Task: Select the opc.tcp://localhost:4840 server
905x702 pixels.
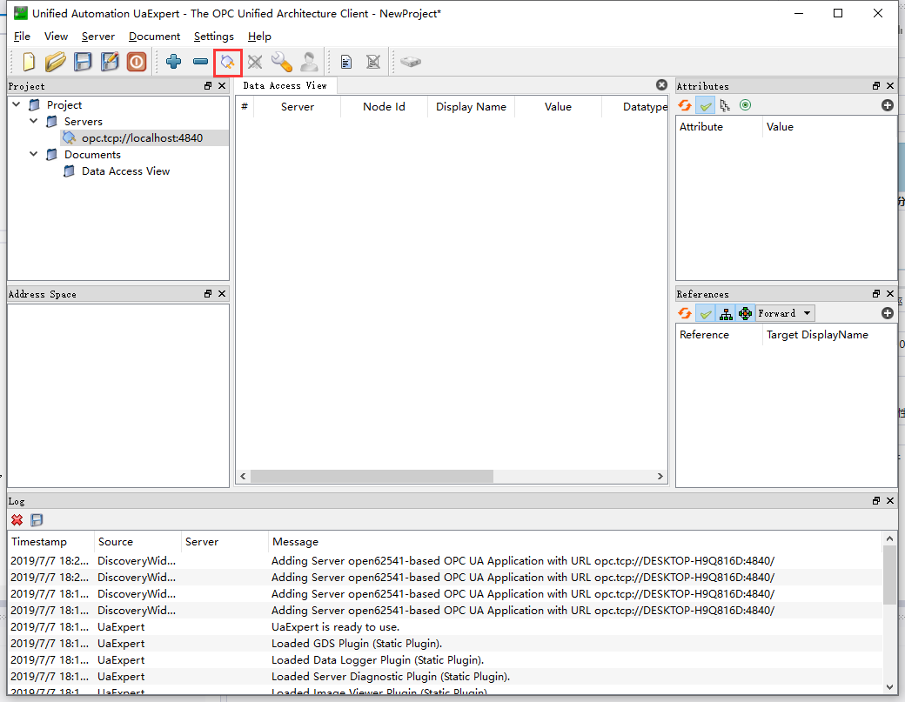Action: (142, 137)
